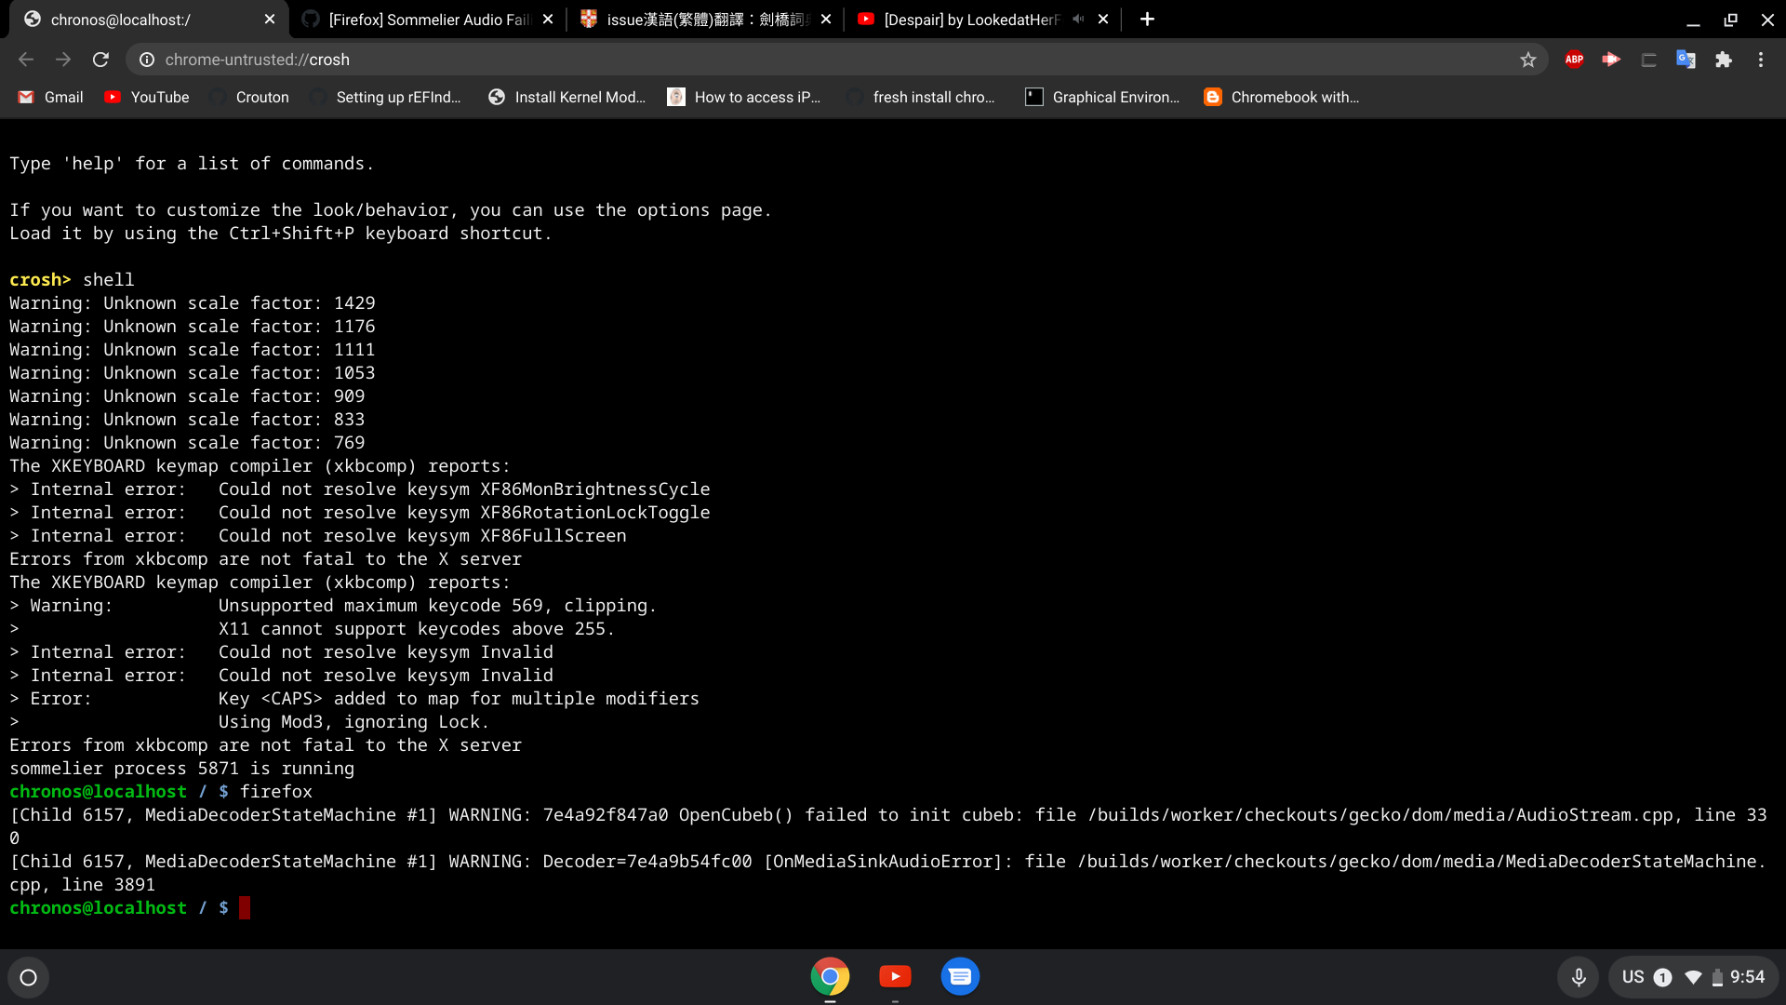This screenshot has height=1005, width=1786.
Task: Open the Google Translate extension
Action: 1686,59
